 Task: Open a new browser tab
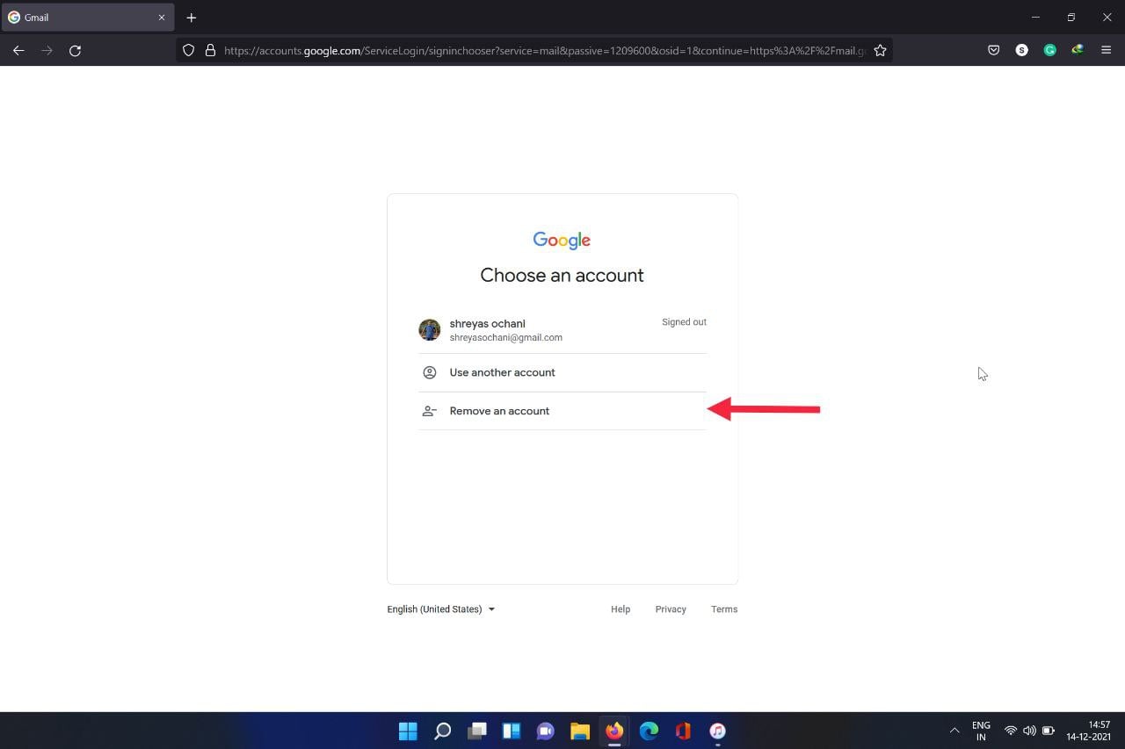(191, 18)
